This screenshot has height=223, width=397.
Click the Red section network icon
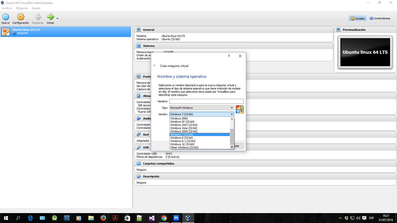(x=139, y=134)
